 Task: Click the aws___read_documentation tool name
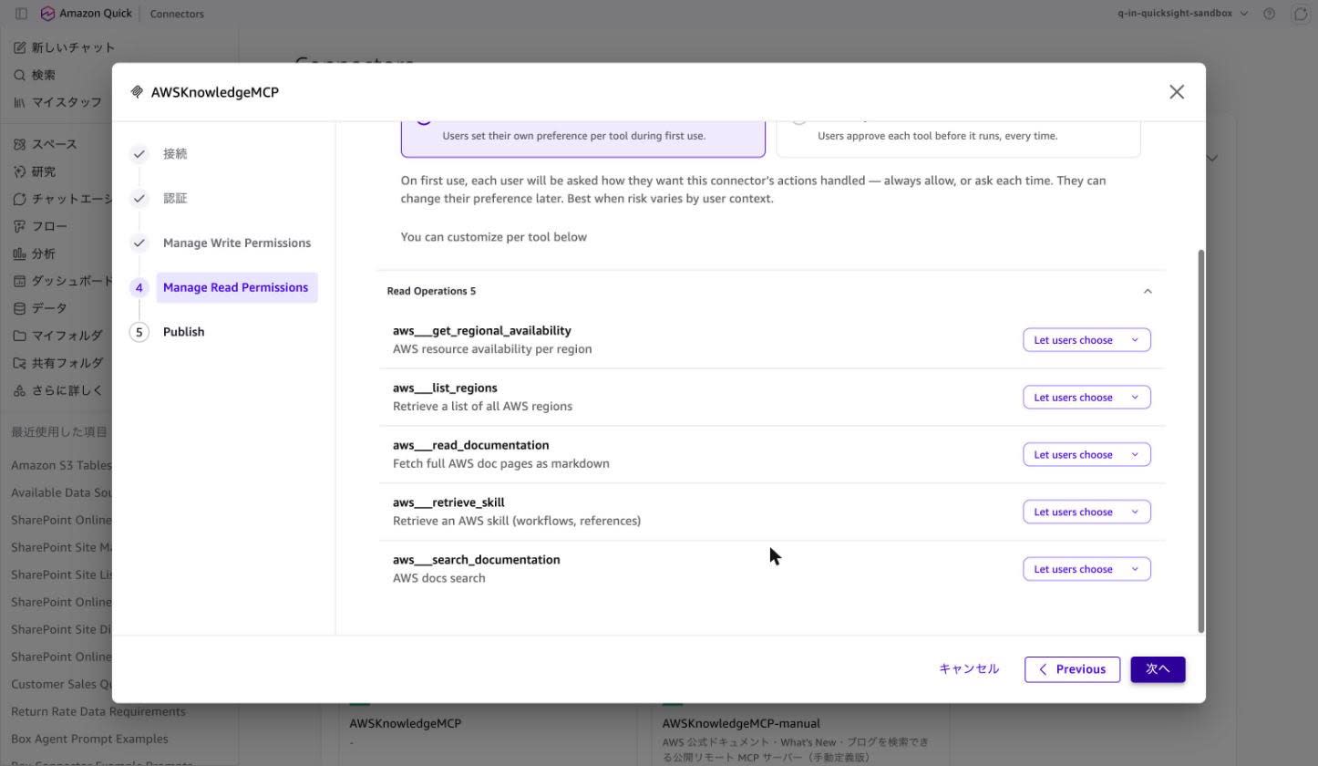pos(471,446)
